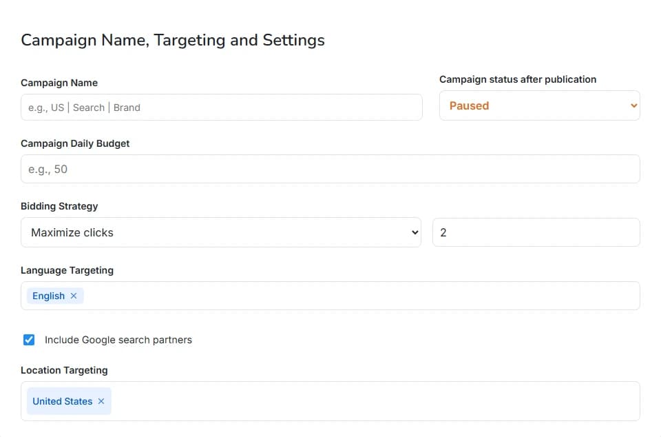Click the 'Language Targeting' label

[x=67, y=270]
